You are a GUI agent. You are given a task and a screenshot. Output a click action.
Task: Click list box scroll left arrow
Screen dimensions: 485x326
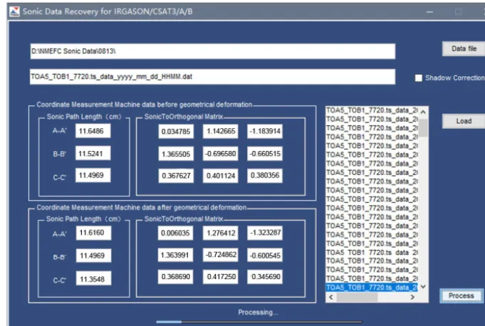coord(331,297)
